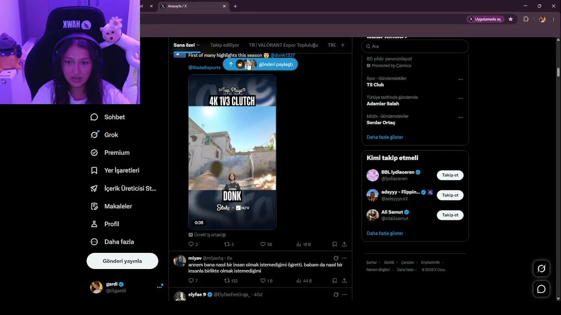The width and height of the screenshot is (561, 315).
Task: Share the donk 4K clutch post
Action: click(x=344, y=244)
